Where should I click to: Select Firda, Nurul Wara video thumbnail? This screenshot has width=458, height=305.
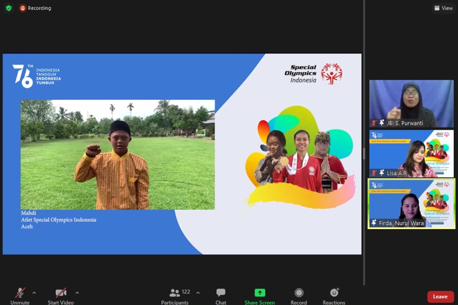pos(411,203)
